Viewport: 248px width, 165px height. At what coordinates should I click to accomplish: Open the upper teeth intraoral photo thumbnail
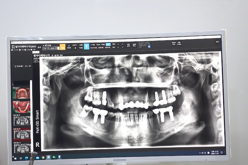click(21, 93)
